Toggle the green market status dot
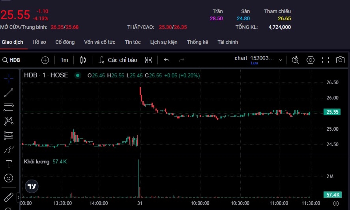Screen dimensions: 350x210 [78, 76]
